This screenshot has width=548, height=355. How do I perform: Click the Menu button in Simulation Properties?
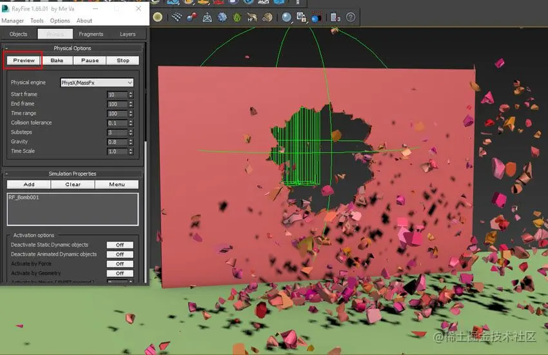click(117, 185)
